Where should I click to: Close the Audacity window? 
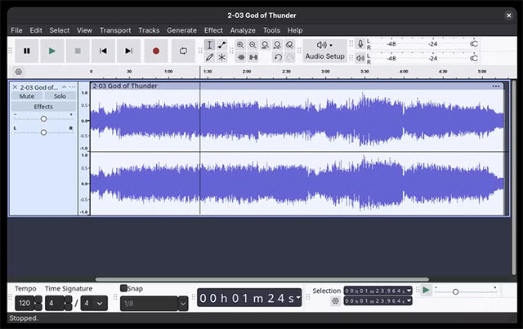point(508,16)
